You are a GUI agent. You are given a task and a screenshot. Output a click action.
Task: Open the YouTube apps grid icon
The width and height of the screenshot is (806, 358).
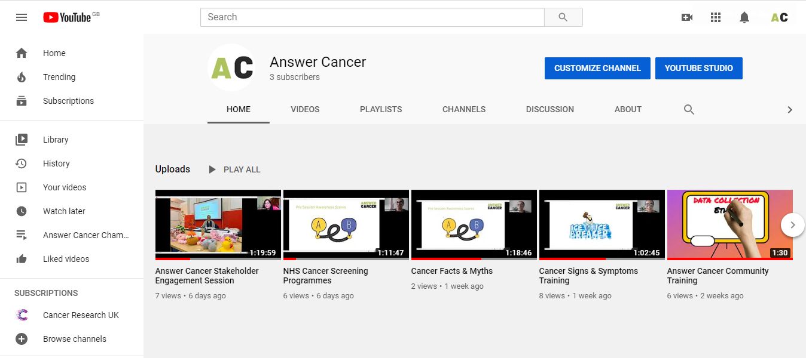pyautogui.click(x=715, y=17)
